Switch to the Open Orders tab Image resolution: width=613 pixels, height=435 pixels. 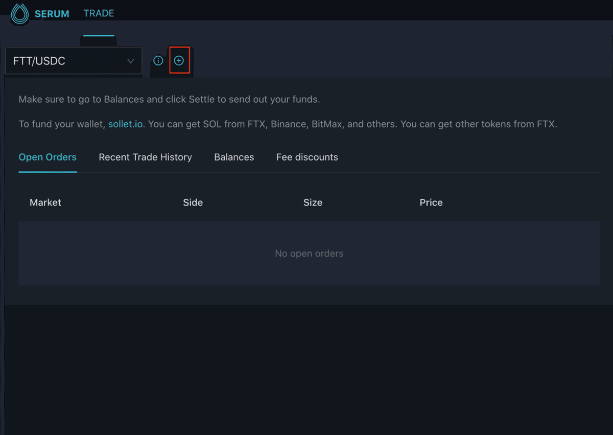48,157
